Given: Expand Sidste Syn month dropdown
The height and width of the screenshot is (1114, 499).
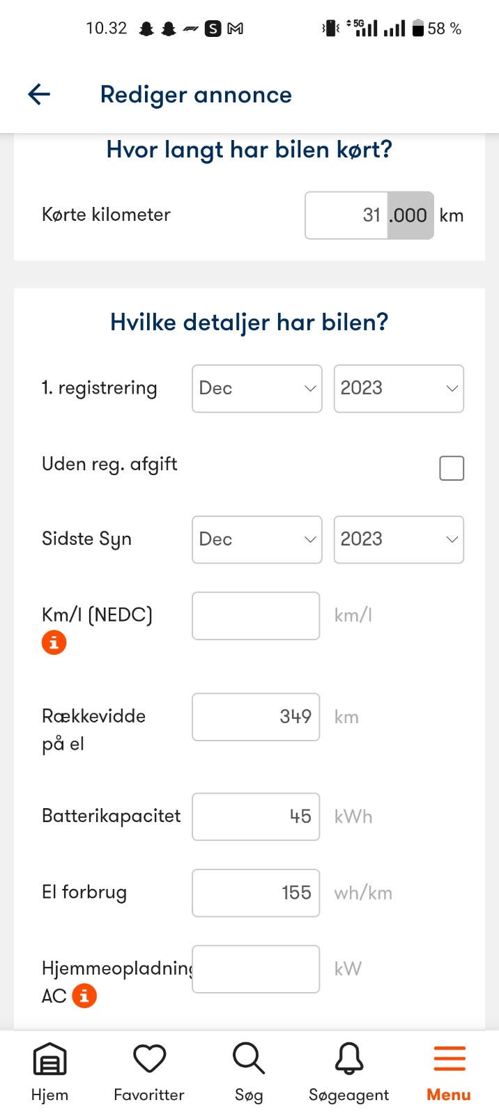Looking at the screenshot, I should [256, 539].
